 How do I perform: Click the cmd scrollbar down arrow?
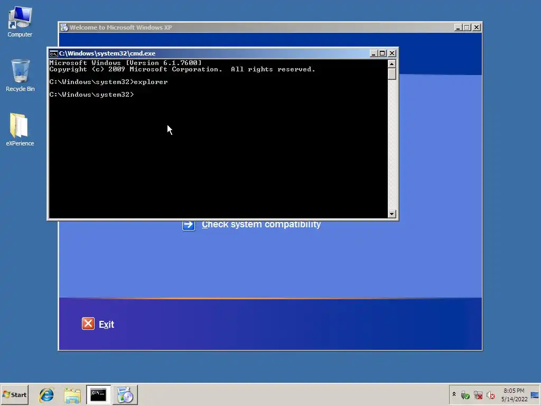coord(391,214)
